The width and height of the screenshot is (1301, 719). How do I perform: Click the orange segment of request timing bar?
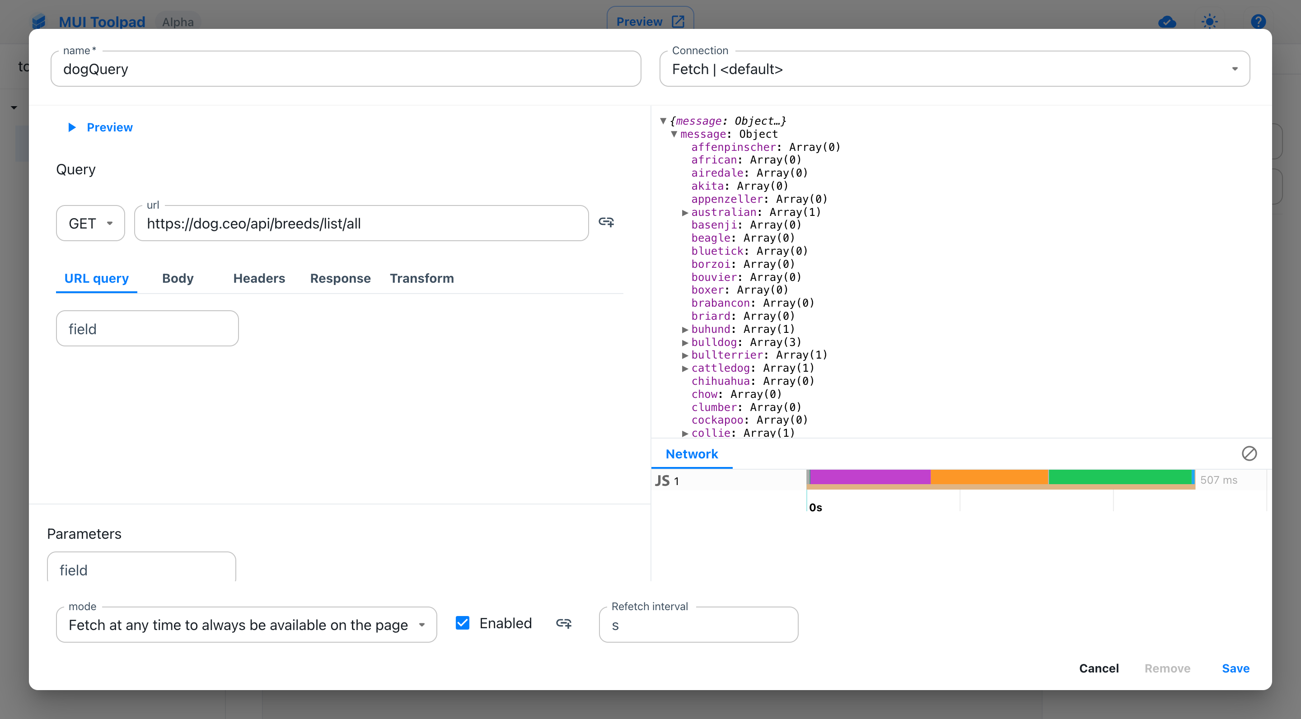989,476
